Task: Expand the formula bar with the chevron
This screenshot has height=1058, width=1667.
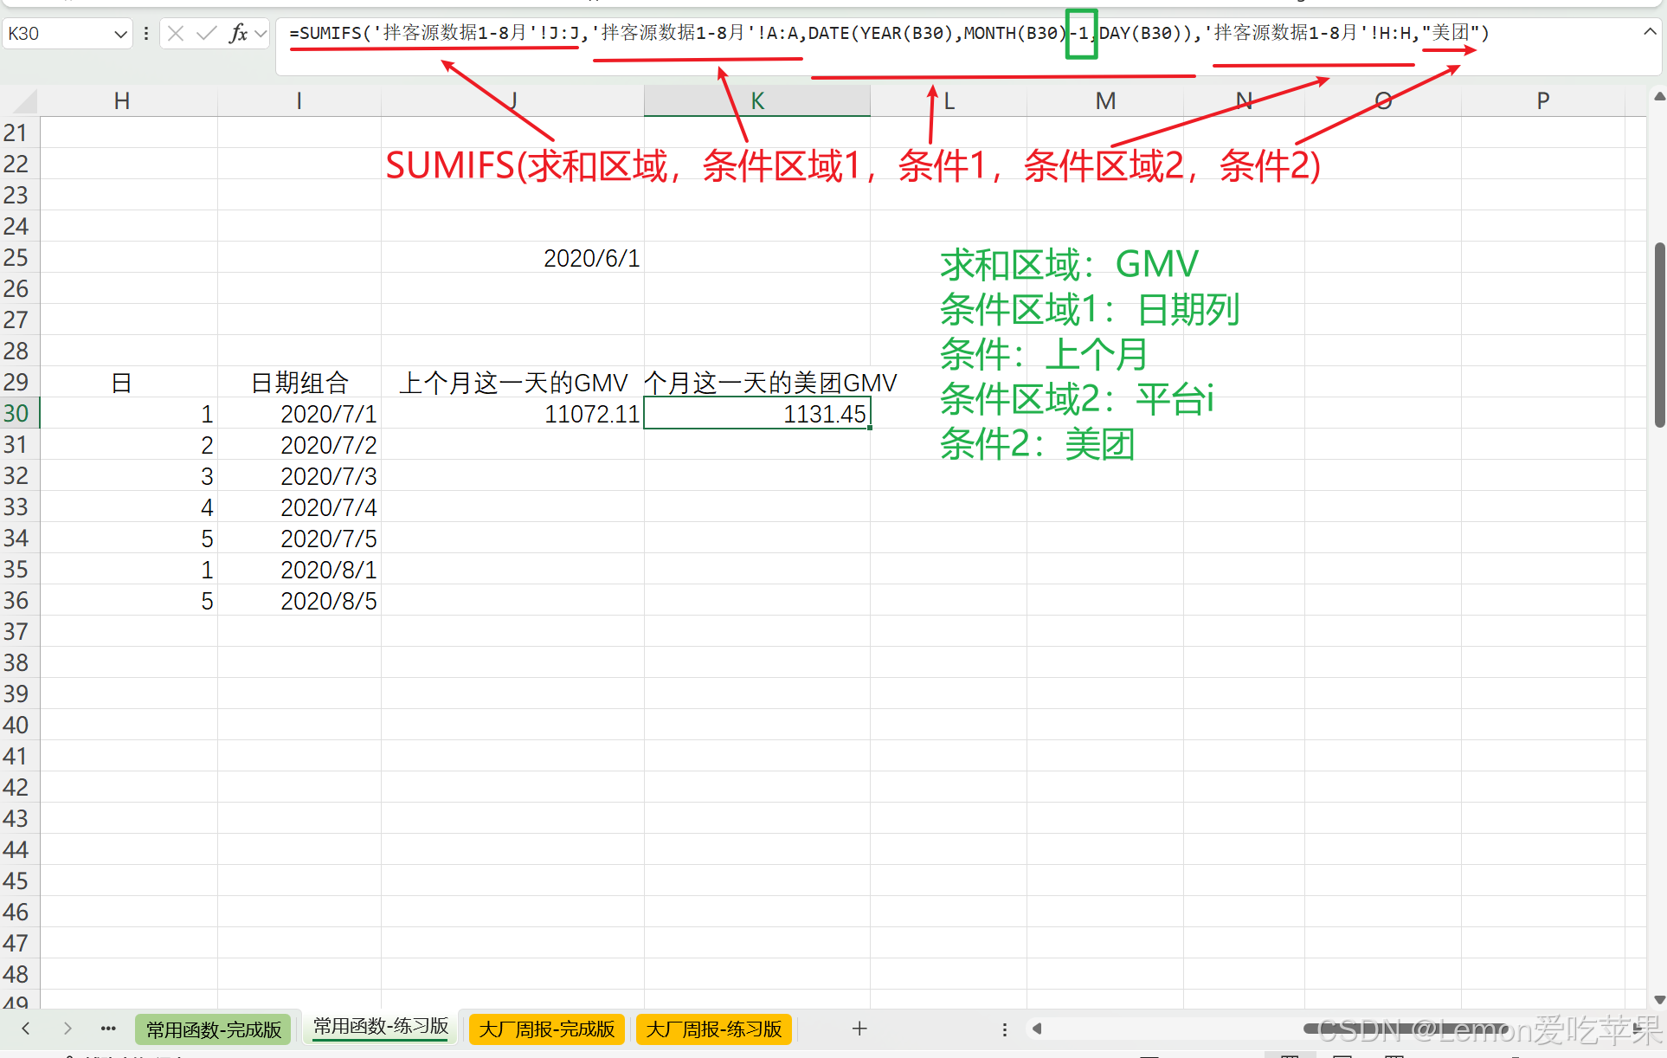Action: [x=1650, y=32]
